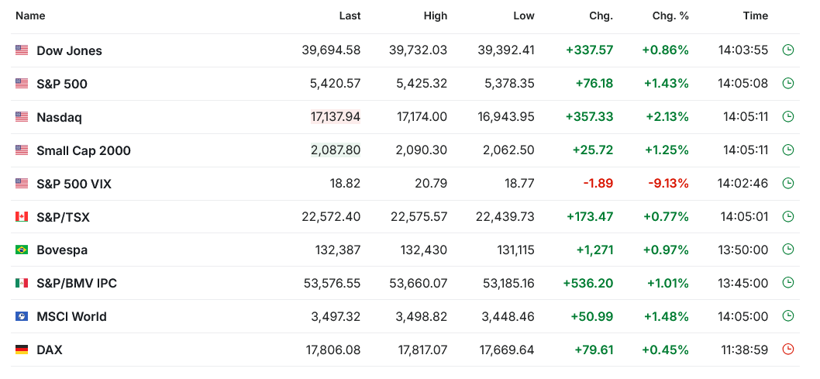Click DAX change percent +0.45%
The image size is (820, 379).
pyautogui.click(x=666, y=350)
